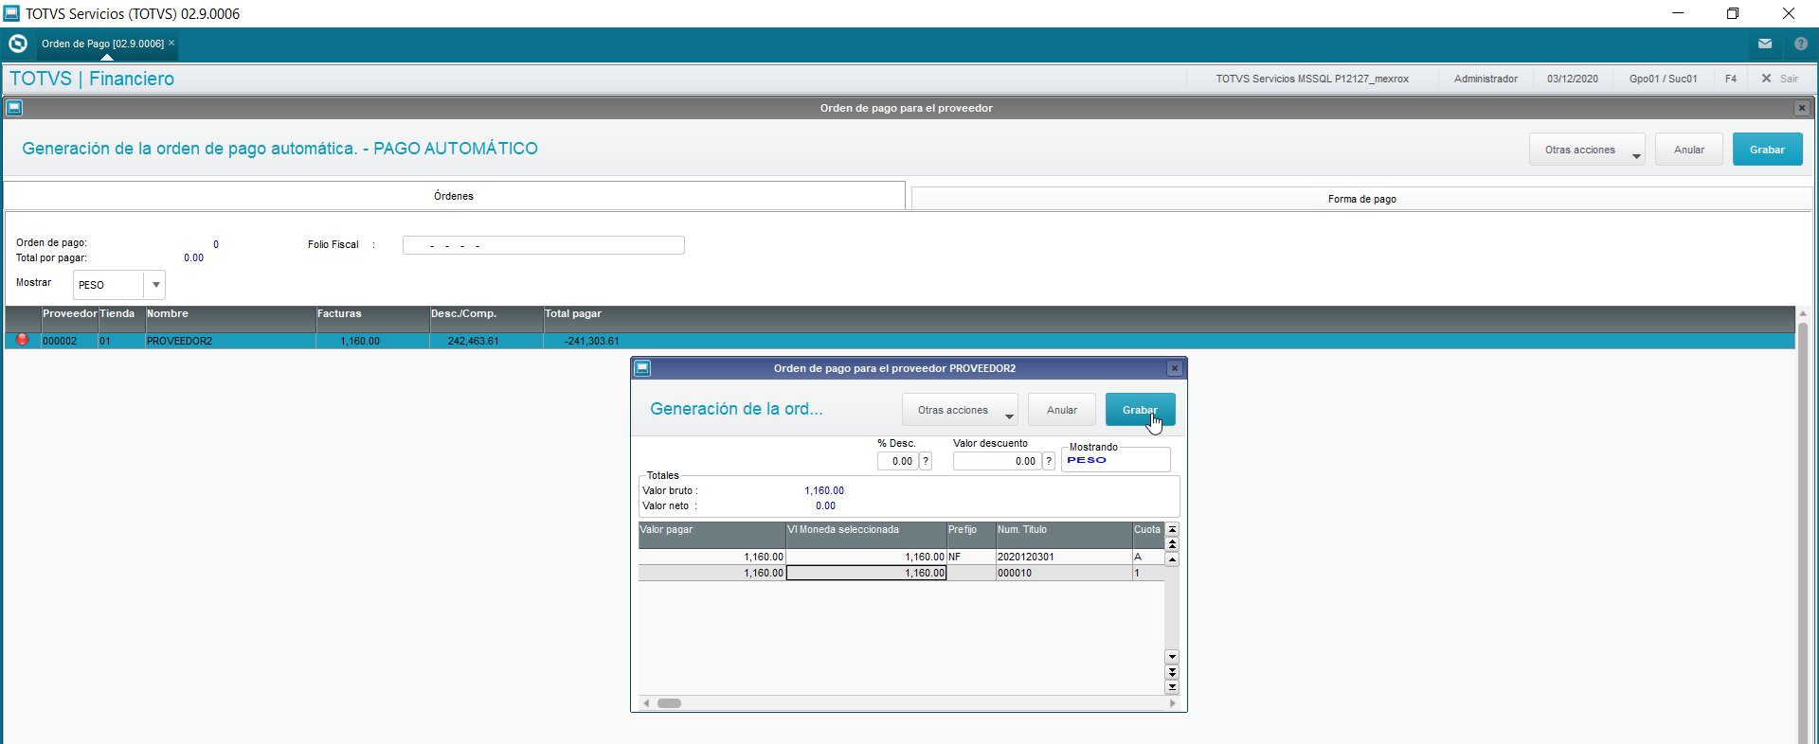
Task: Open Mostrar PESO currency dropdown
Action: (x=155, y=285)
